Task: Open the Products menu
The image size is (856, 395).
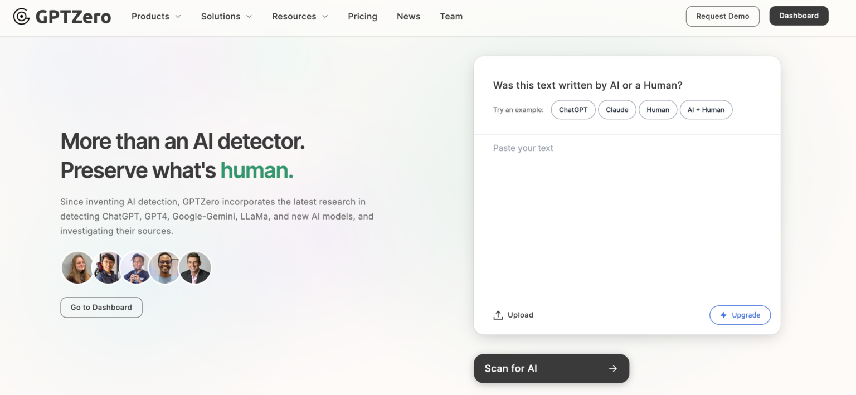Action: pos(156,17)
